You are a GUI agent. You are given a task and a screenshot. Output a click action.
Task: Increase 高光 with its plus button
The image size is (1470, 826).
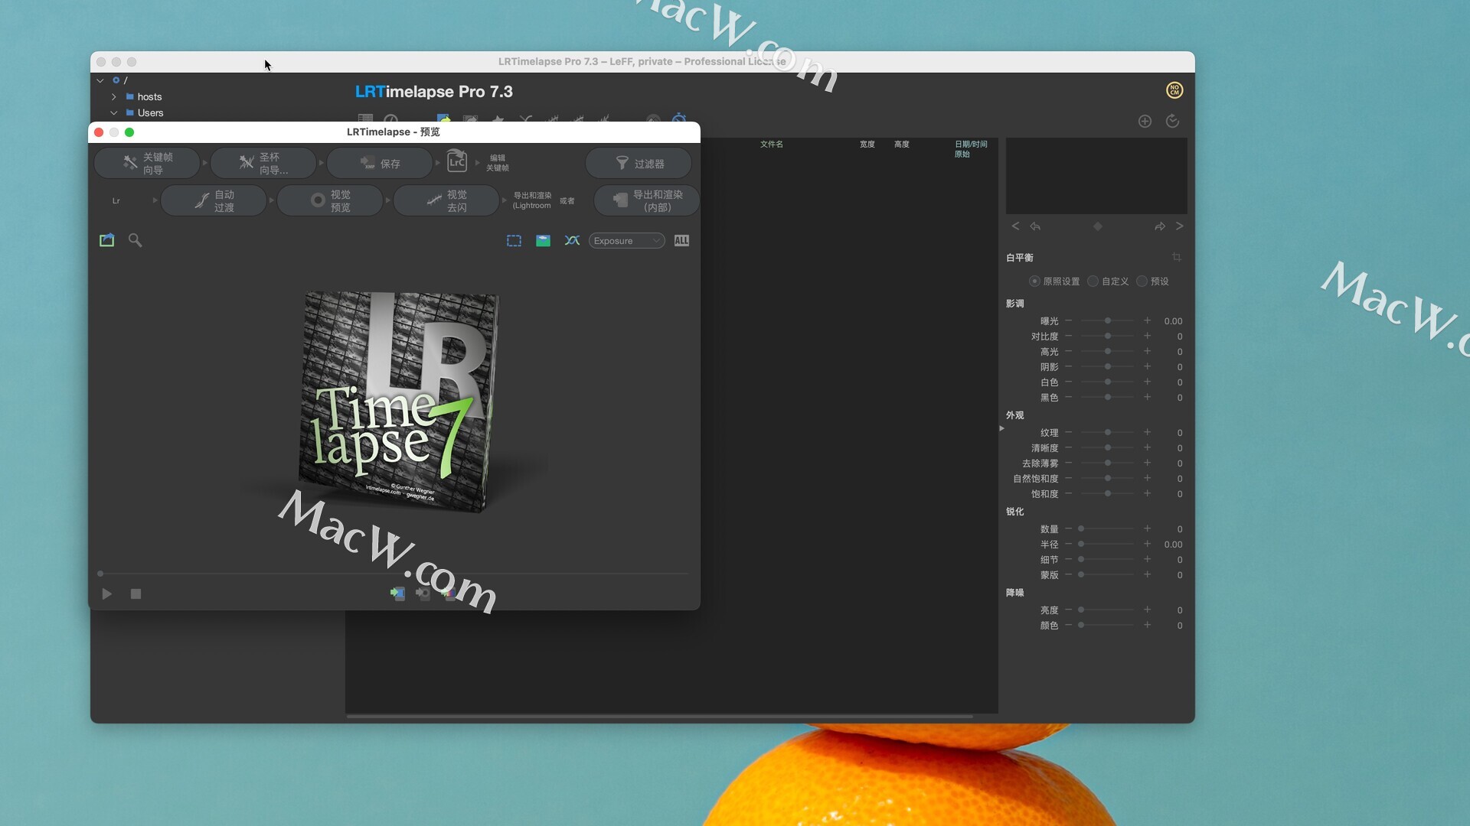pos(1147,352)
